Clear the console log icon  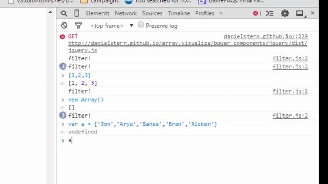[x=64, y=26]
